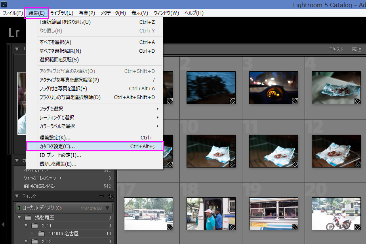The height and width of the screenshot is (244, 366).
Task: Collapse the Navigator panel triangle
Action: click(17, 49)
